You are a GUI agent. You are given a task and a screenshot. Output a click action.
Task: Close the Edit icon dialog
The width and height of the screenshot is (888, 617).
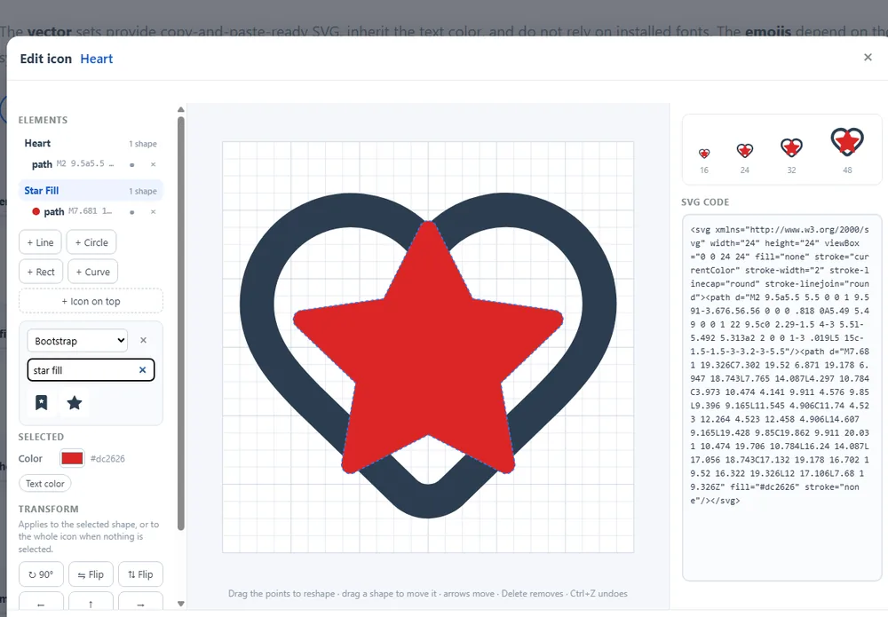point(867,57)
